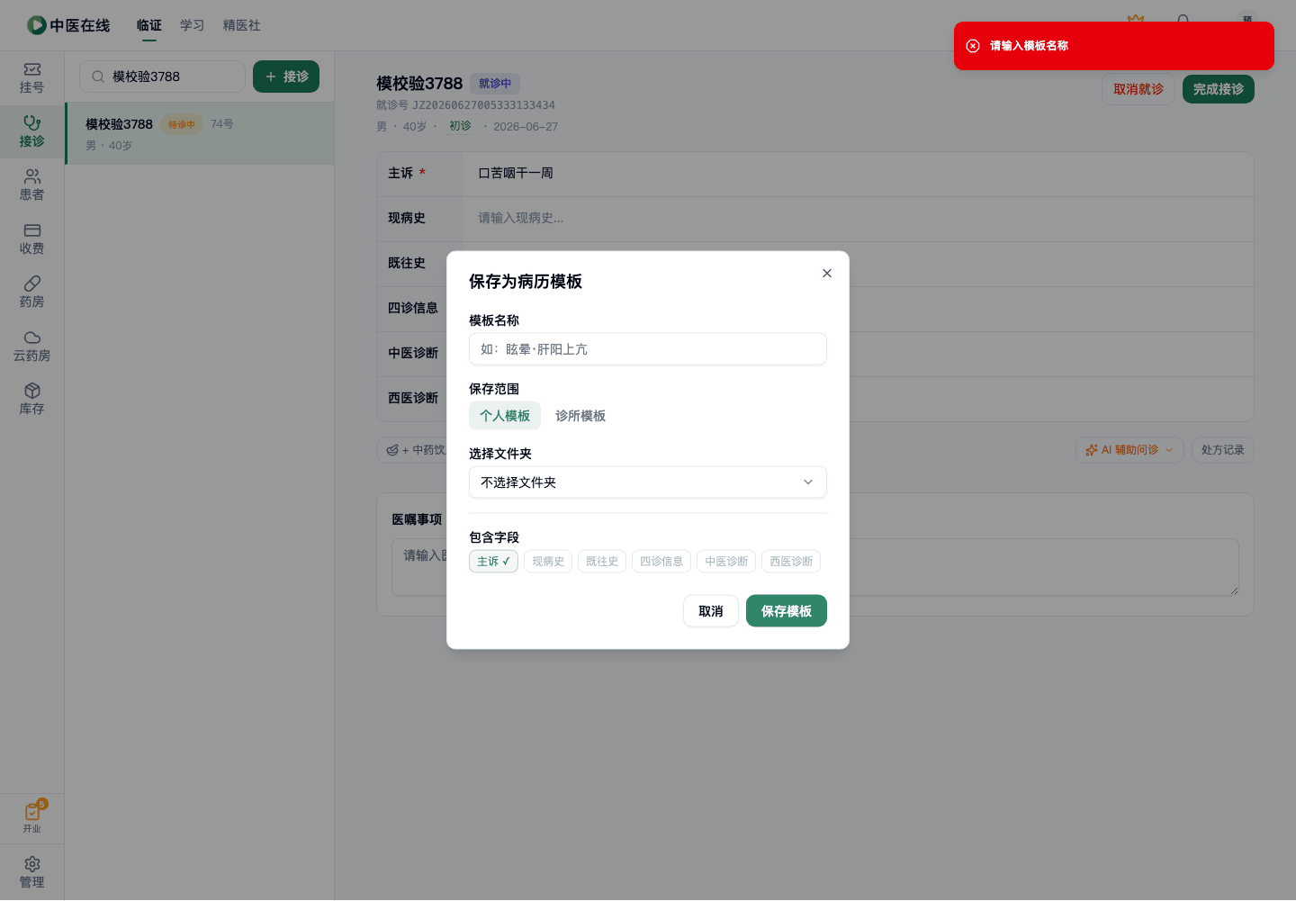Click the 现病史 input field
This screenshot has height=901, width=1296.
pyautogui.click(x=859, y=219)
